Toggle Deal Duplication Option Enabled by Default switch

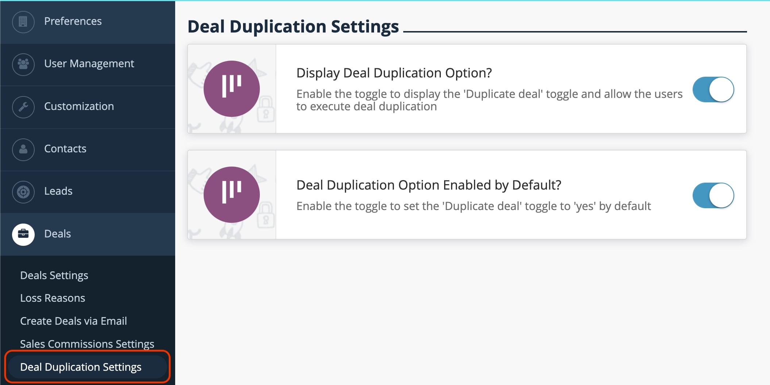click(713, 195)
